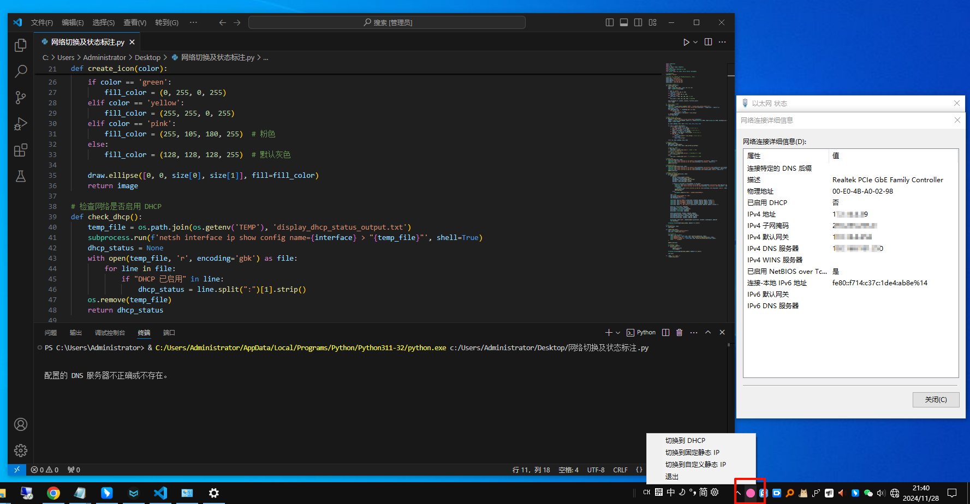The width and height of the screenshot is (970, 504).
Task: Open the Explorer view in the activity bar
Action: [x=21, y=45]
